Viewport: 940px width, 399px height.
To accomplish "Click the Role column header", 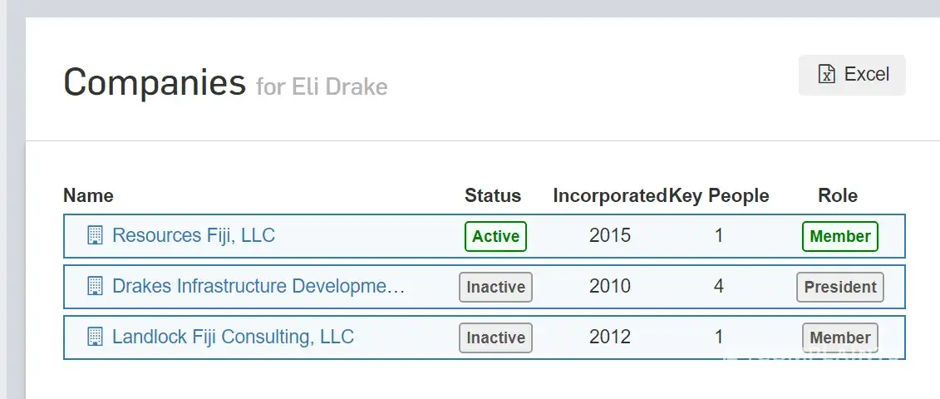I will click(838, 196).
